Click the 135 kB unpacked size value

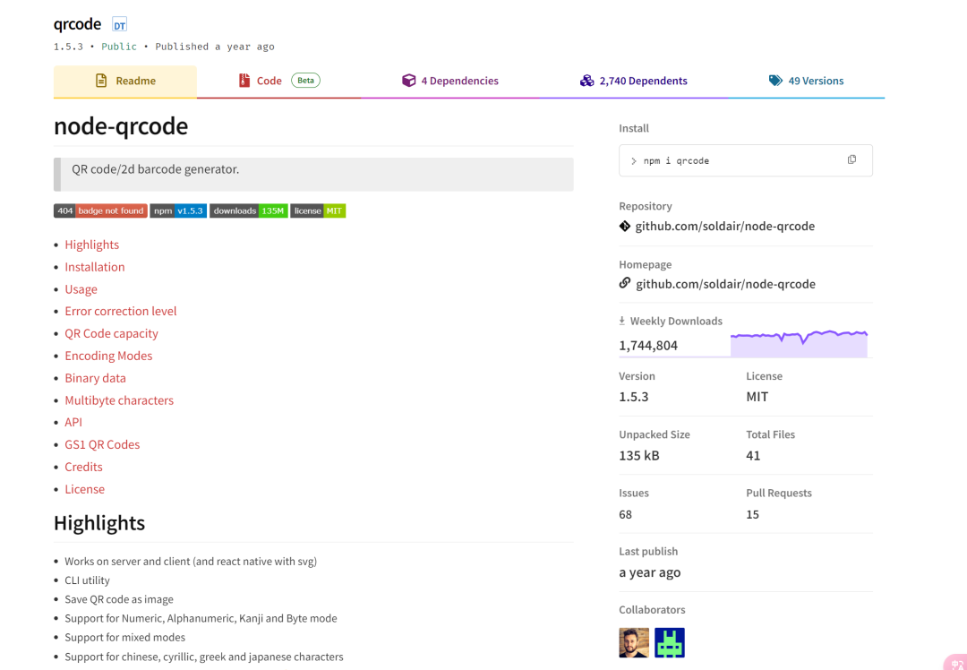tap(639, 455)
